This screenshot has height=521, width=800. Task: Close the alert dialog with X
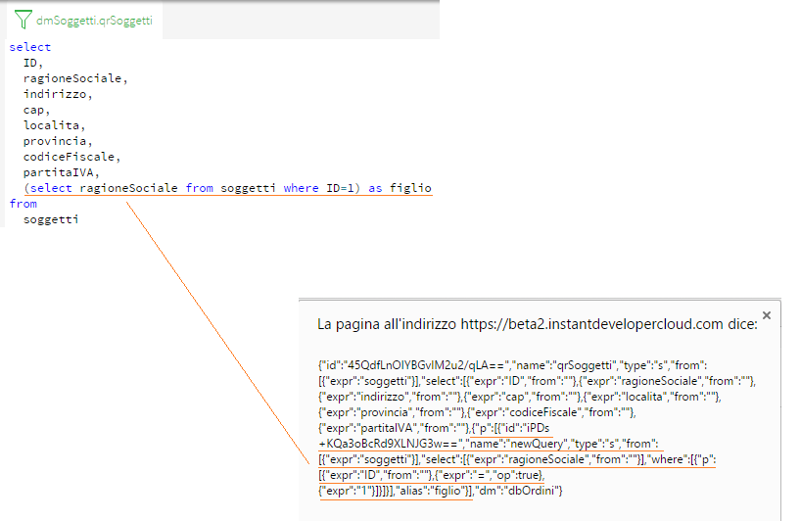(x=767, y=315)
